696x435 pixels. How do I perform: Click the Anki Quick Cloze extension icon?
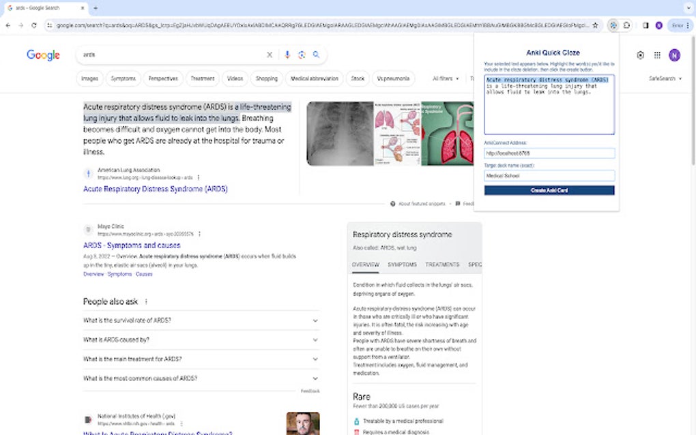[x=613, y=25]
